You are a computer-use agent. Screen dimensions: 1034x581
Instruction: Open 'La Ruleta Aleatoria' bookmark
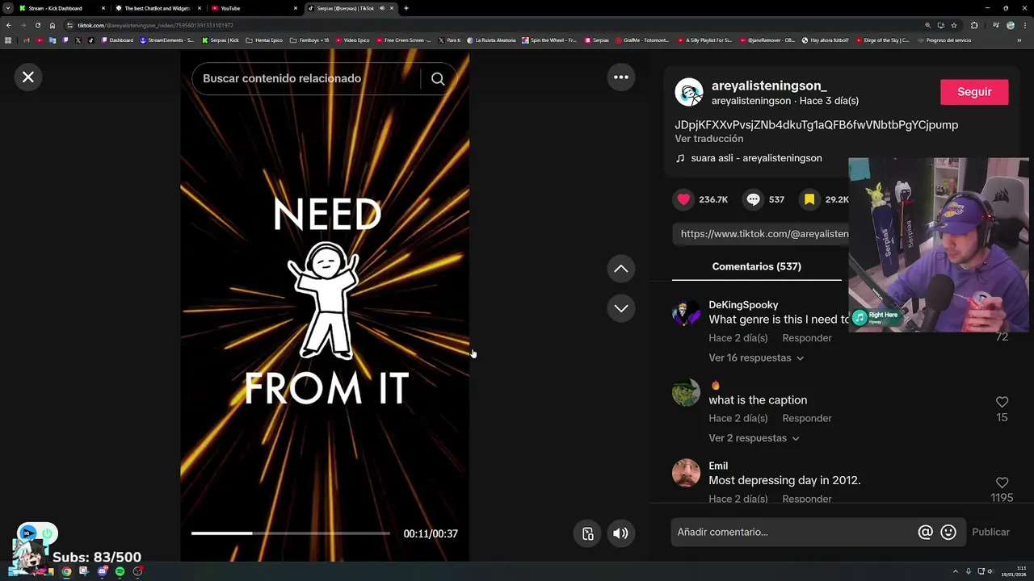coord(491,40)
